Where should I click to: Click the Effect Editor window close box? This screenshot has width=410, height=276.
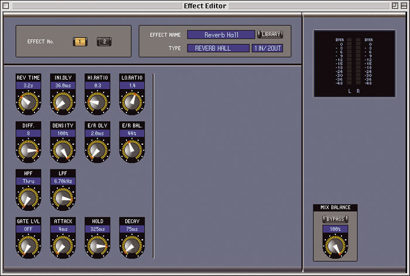(x=7, y=6)
